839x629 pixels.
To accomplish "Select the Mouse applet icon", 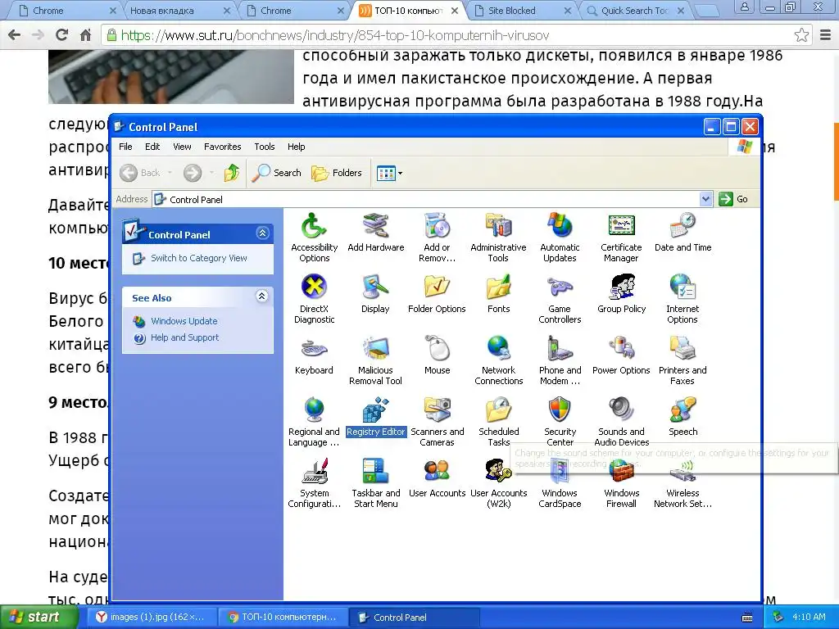I will click(x=437, y=349).
